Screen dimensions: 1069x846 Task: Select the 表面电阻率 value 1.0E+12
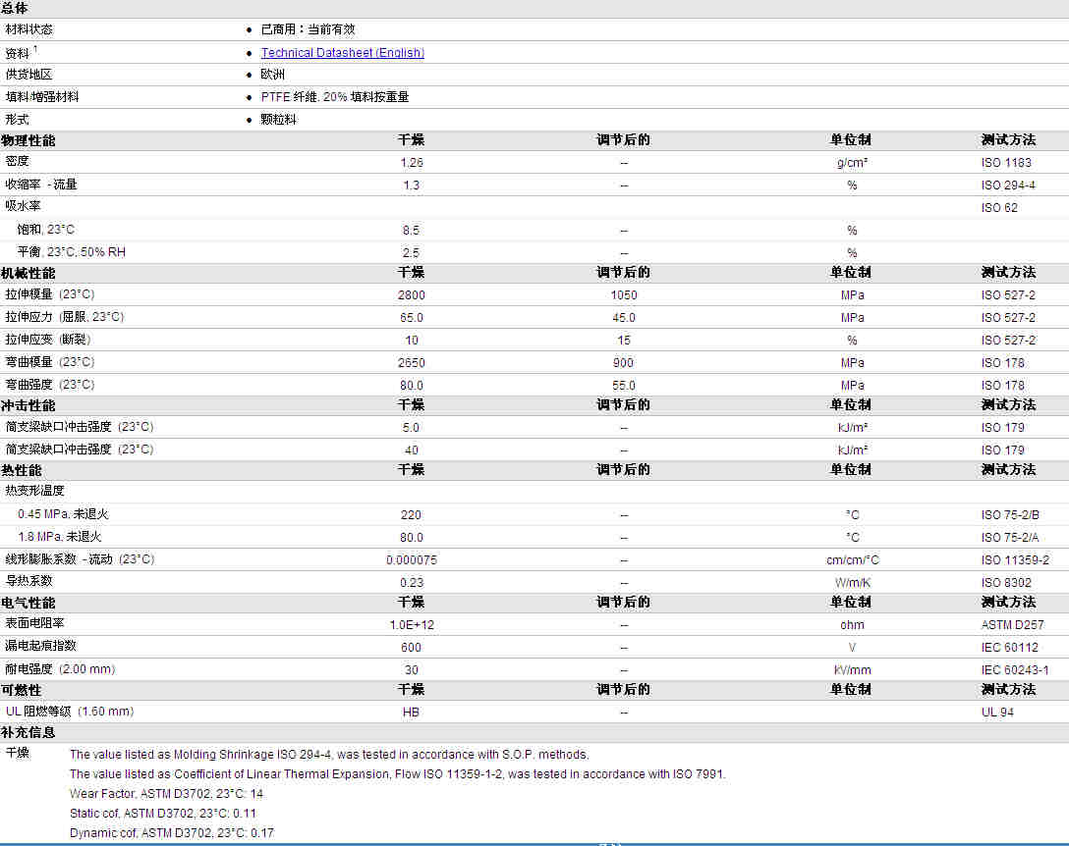(x=411, y=624)
